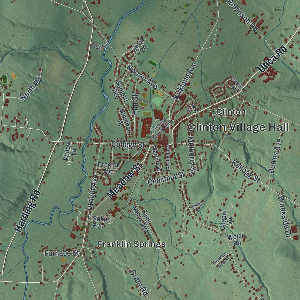This screenshot has height=300, width=300.
Task: Click the North Rd label
Action: 32,89
